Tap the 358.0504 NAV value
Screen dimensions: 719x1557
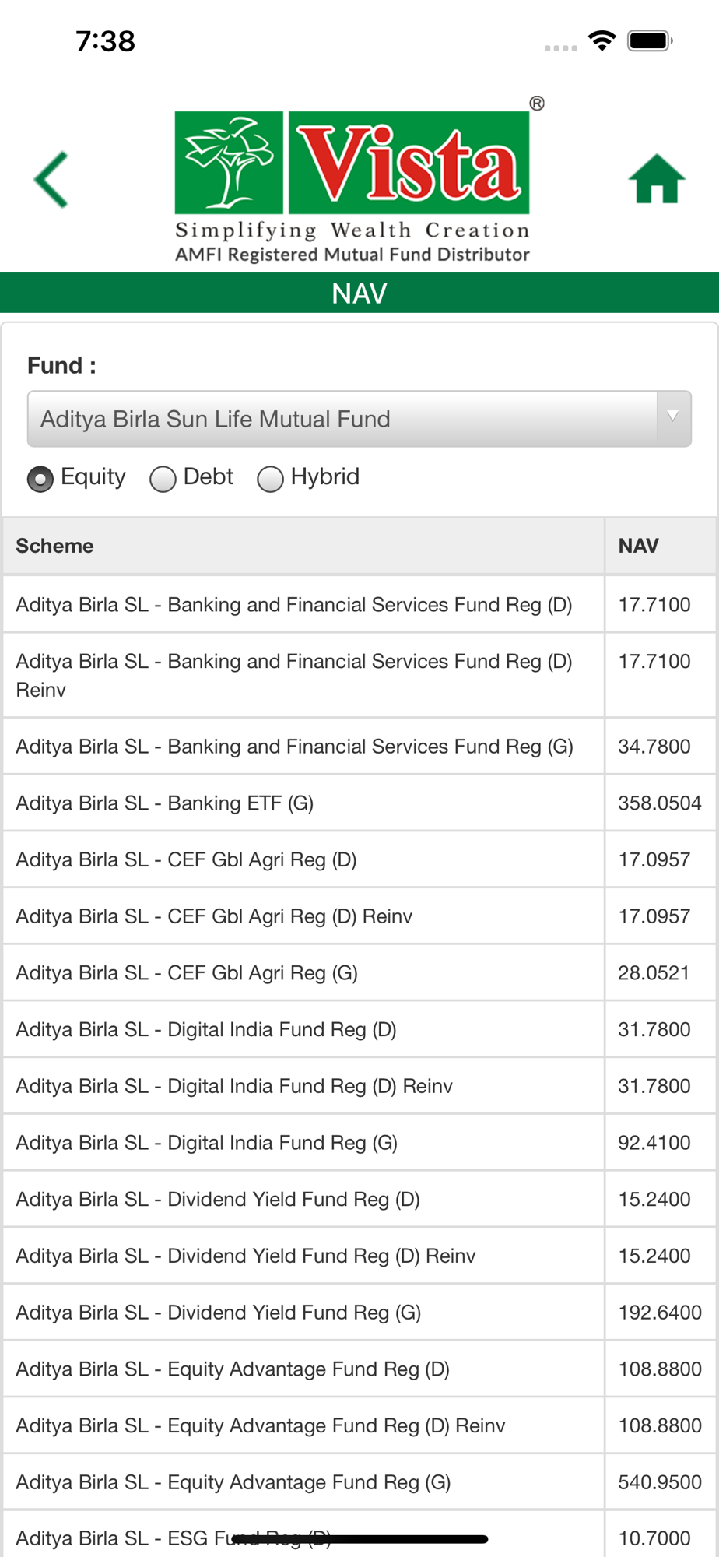coord(659,803)
